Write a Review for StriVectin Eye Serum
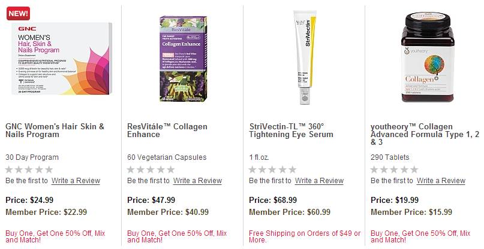Viewport: 484px width, 249px height. pos(319,181)
